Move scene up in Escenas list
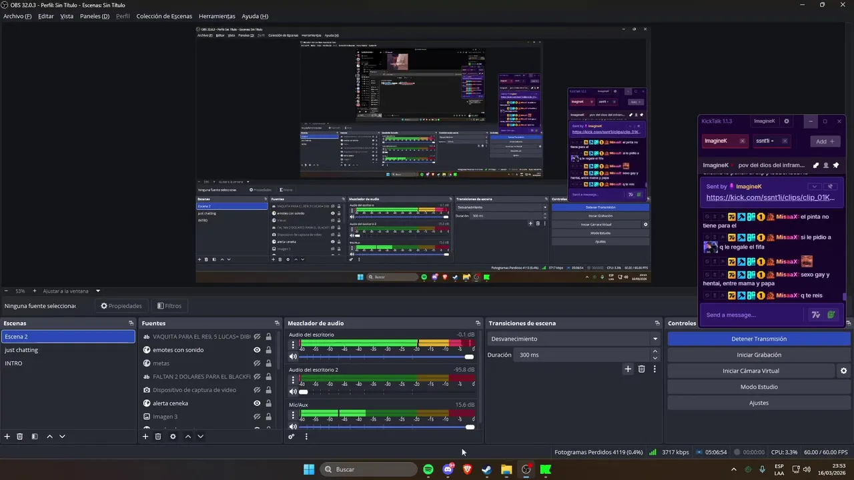This screenshot has width=854, height=480. tap(49, 437)
